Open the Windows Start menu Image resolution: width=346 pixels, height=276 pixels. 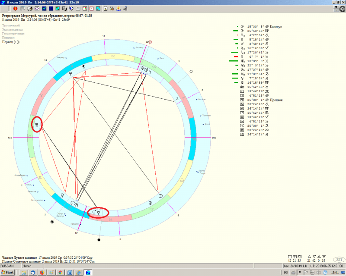8,273
